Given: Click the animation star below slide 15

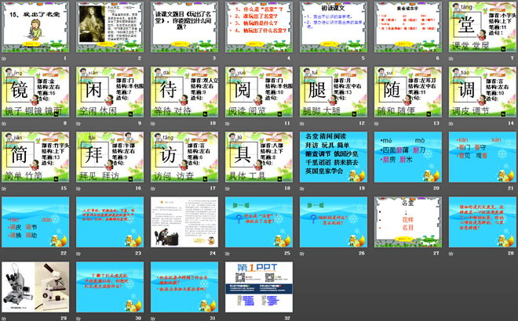Looking at the screenshot, I should click(x=4, y=189).
